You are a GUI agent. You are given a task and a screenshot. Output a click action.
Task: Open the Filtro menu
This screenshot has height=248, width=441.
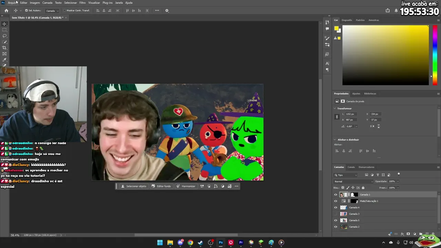coord(82,3)
